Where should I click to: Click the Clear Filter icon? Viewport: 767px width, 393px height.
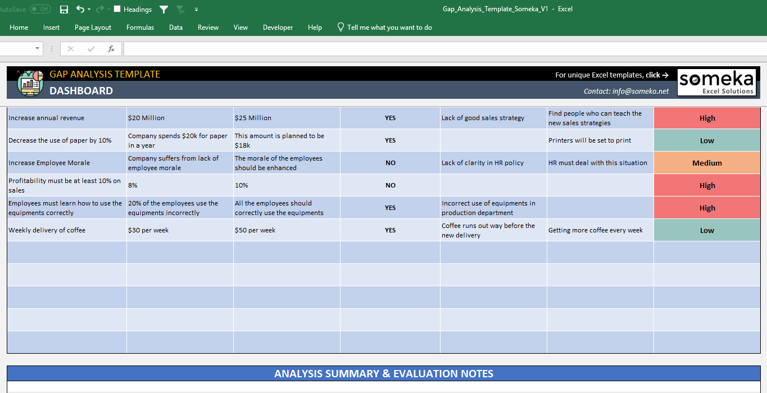click(180, 9)
